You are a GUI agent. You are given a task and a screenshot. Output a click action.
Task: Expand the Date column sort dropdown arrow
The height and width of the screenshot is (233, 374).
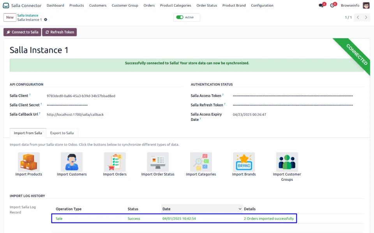coord(240,209)
